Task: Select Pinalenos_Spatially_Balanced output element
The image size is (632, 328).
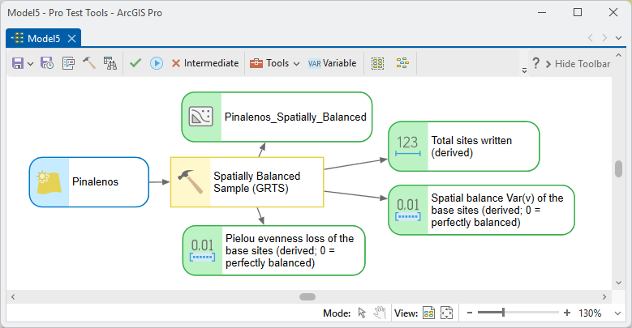Action: [277, 117]
